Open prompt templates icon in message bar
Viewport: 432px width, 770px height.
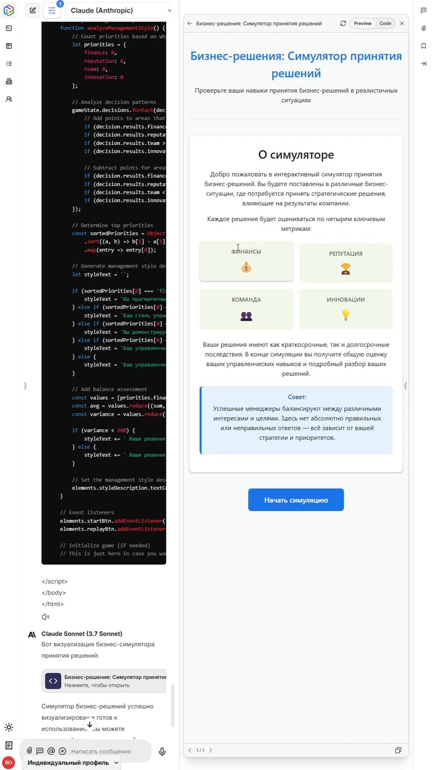(40, 751)
